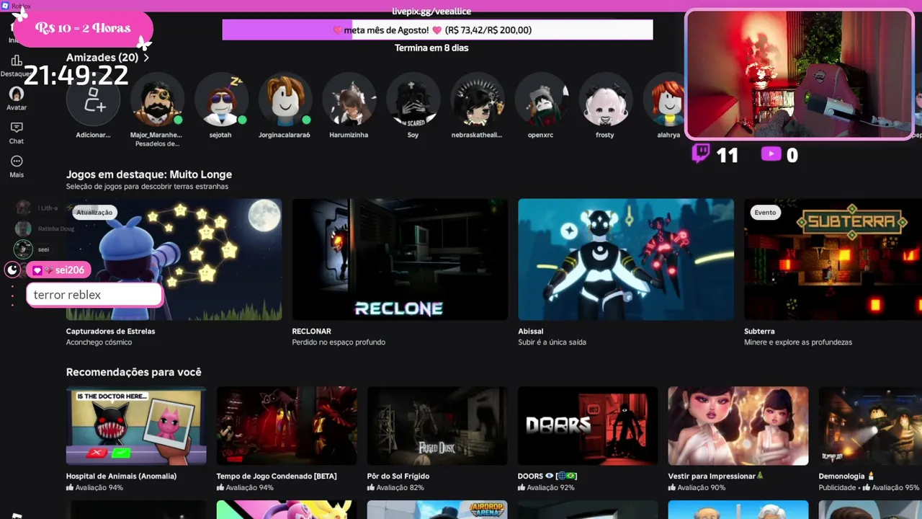Open Harumizinha friend avatar

click(349, 99)
